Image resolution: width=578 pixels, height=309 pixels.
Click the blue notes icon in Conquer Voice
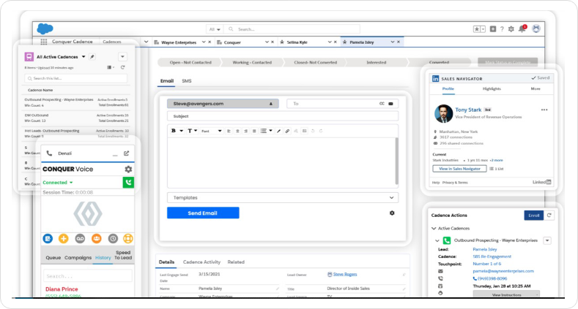click(48, 239)
